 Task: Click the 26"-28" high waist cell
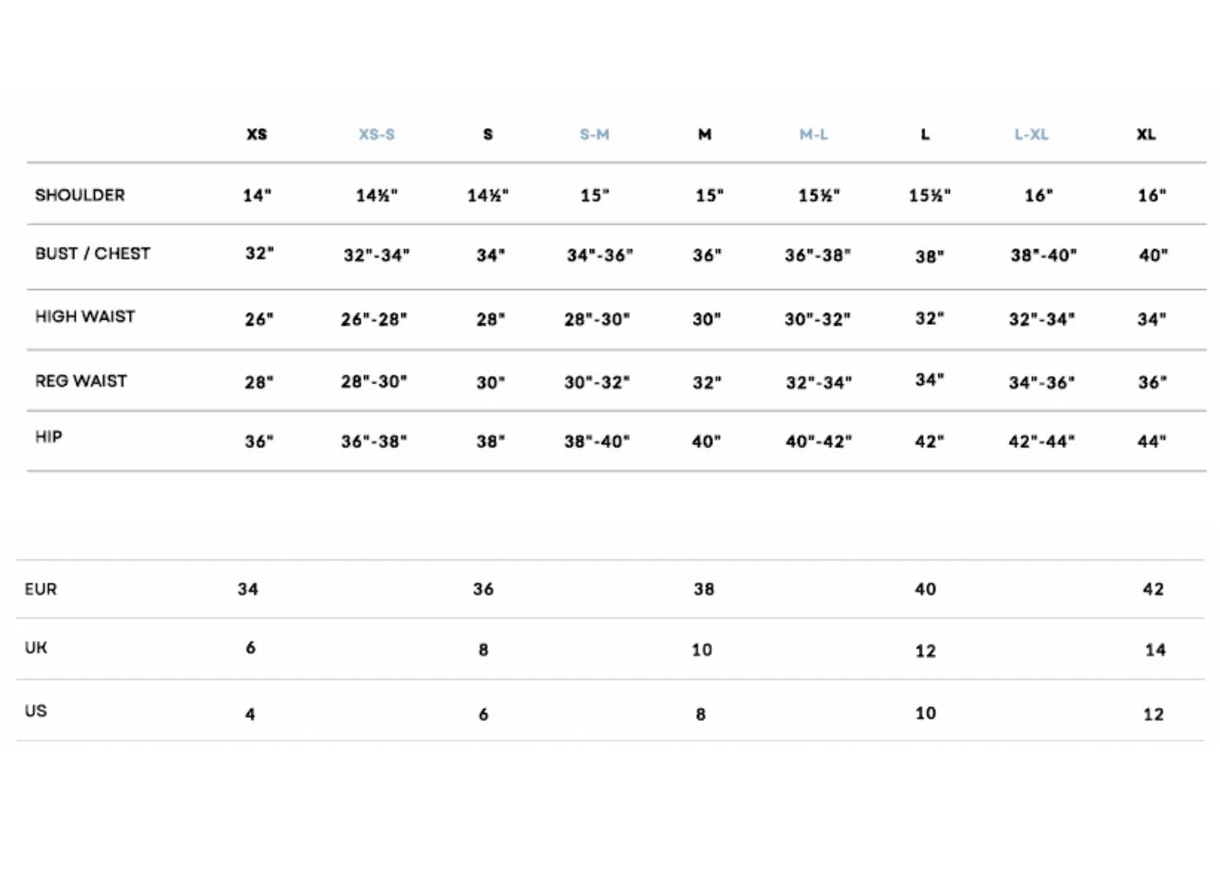click(x=374, y=320)
